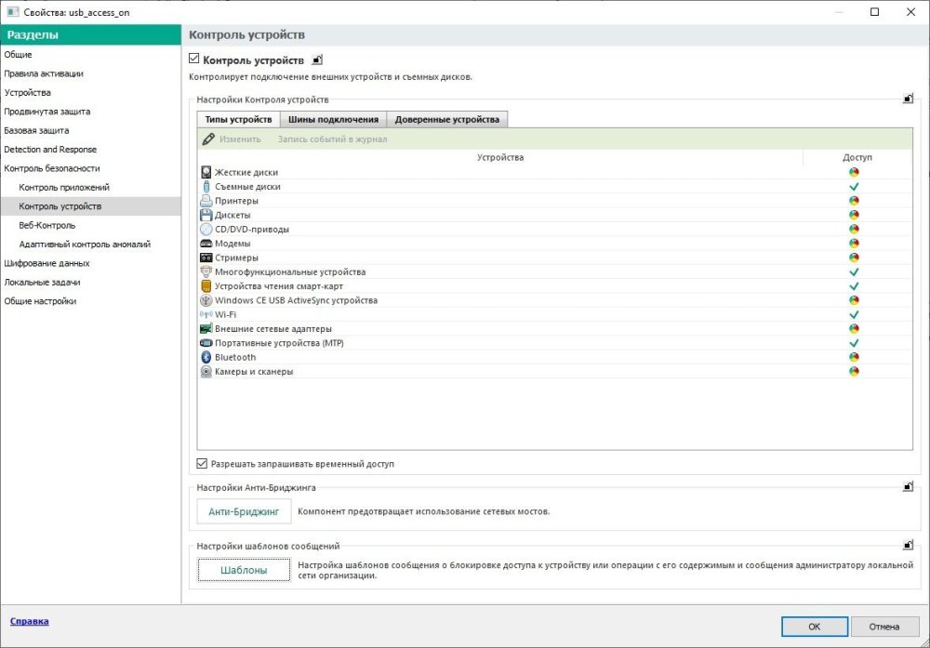The image size is (930, 648).
Task: Toggle lock for Настройки шаблонов сообщений
Action: (x=908, y=544)
